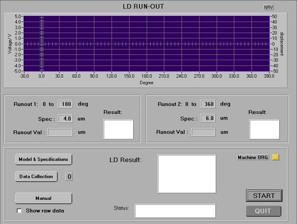Click the Runout 1 Result box
297x224 pixels.
tap(118, 129)
